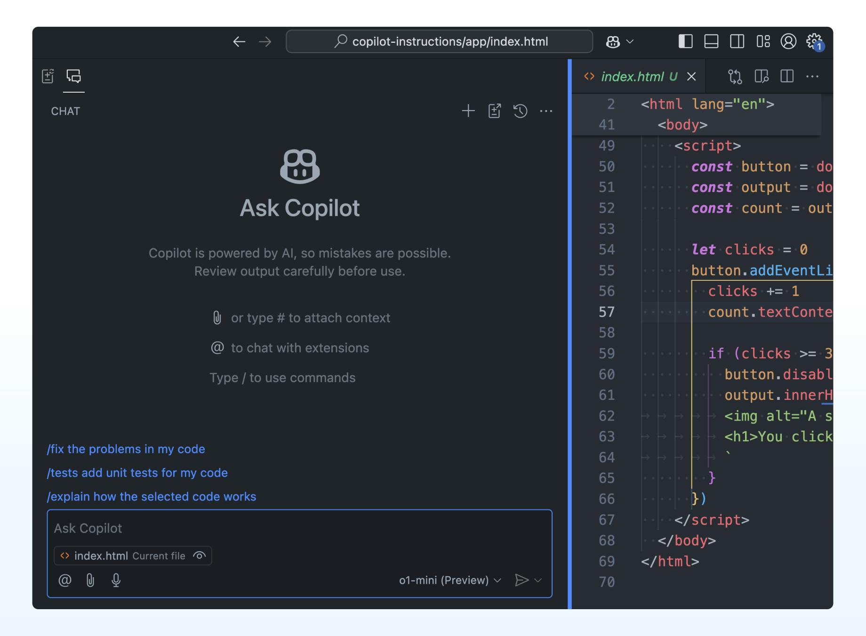Click the paperclip attach context hint icon
The width and height of the screenshot is (866, 636).
pyautogui.click(x=217, y=318)
